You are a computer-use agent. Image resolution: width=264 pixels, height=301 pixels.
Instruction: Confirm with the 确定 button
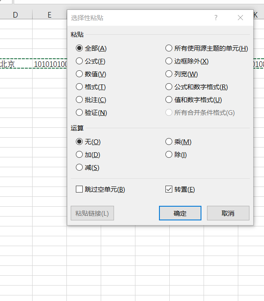(180, 213)
